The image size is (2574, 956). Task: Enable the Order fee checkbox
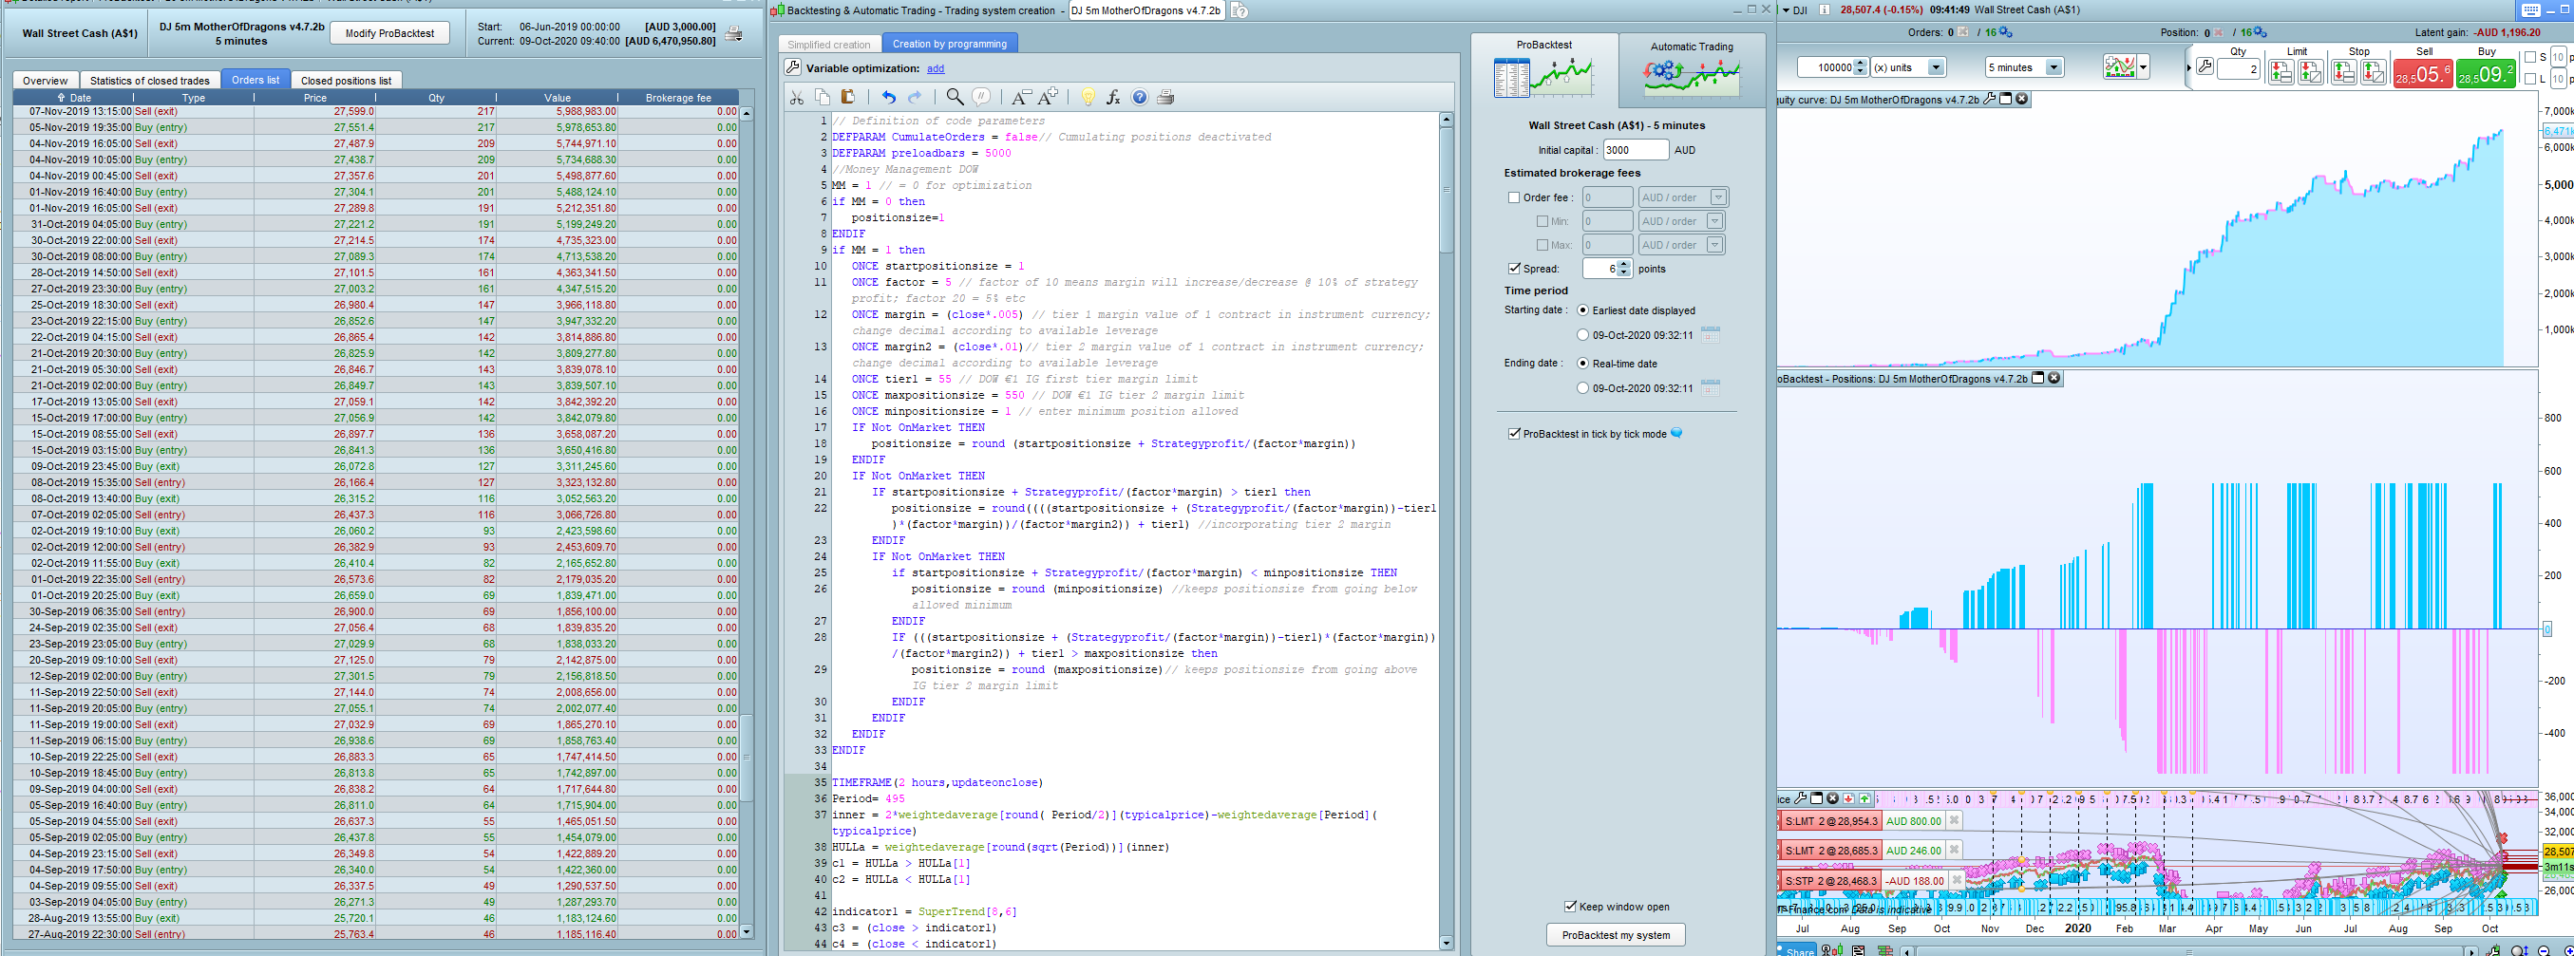[x=1514, y=197]
